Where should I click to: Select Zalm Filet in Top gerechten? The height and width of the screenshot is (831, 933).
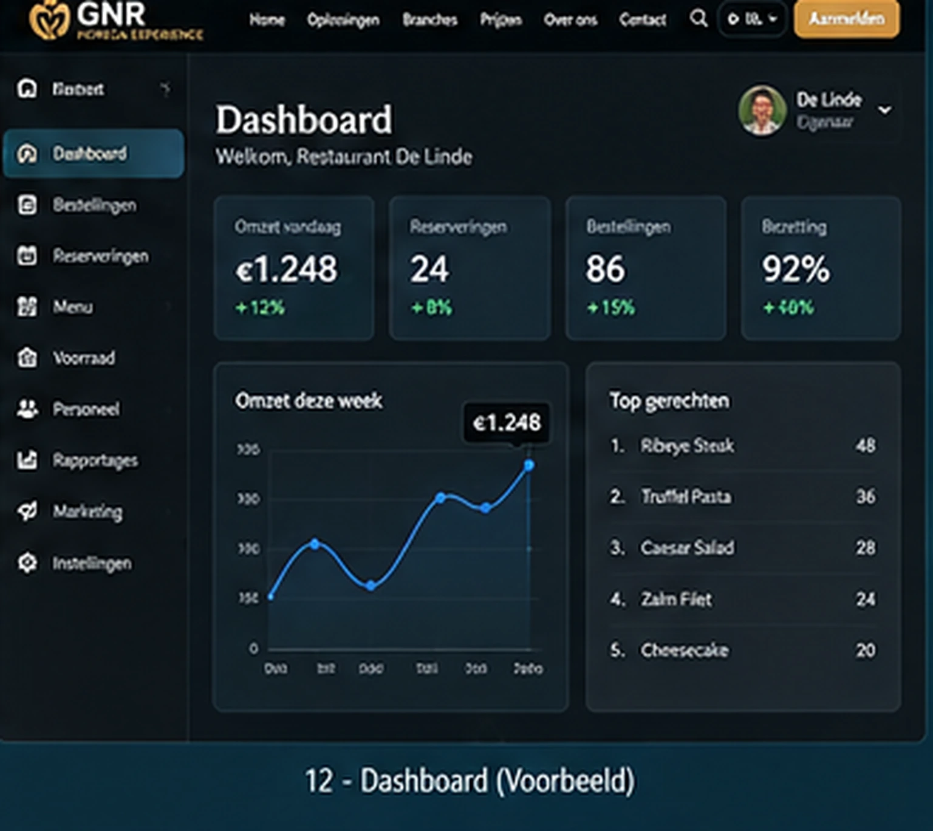pyautogui.click(x=742, y=600)
